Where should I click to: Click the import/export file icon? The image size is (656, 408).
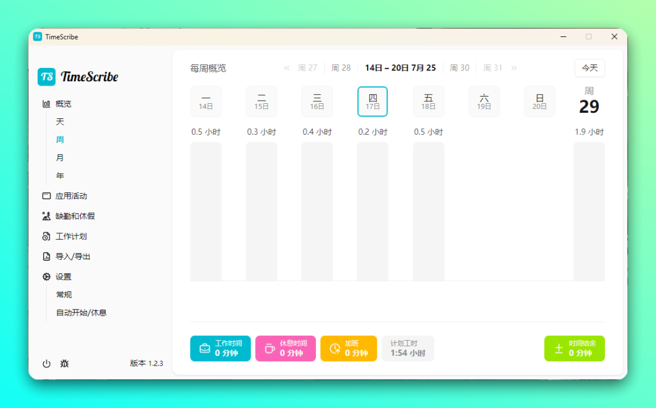[x=46, y=257]
